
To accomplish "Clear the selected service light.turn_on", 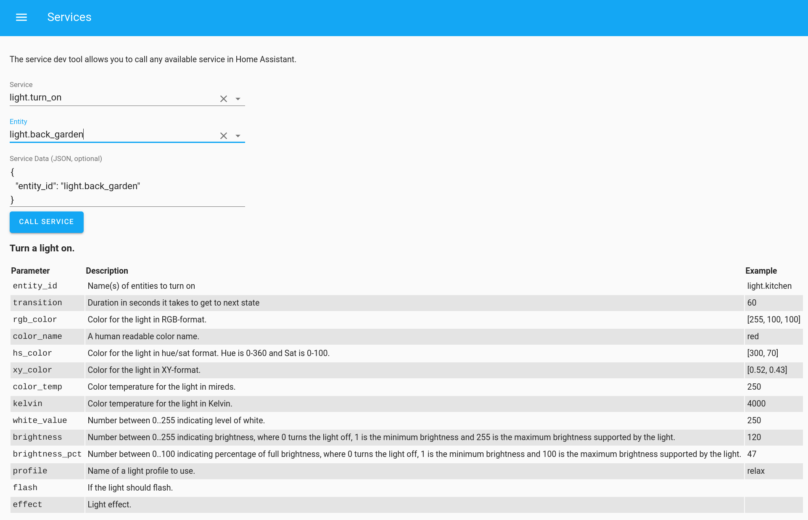I will click(x=223, y=98).
